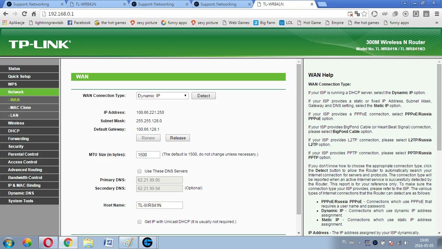Select MAC Clone in the sidebar menu
This screenshot has height=249, width=442.
point(19,107)
